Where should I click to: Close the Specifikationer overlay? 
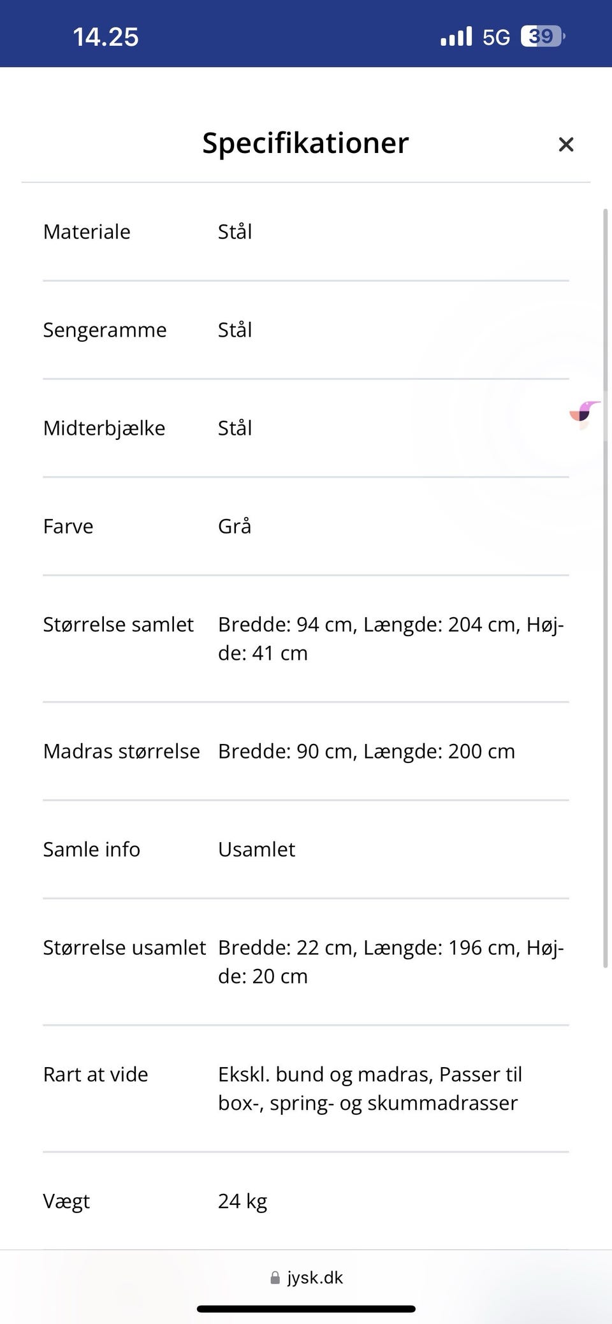click(566, 144)
